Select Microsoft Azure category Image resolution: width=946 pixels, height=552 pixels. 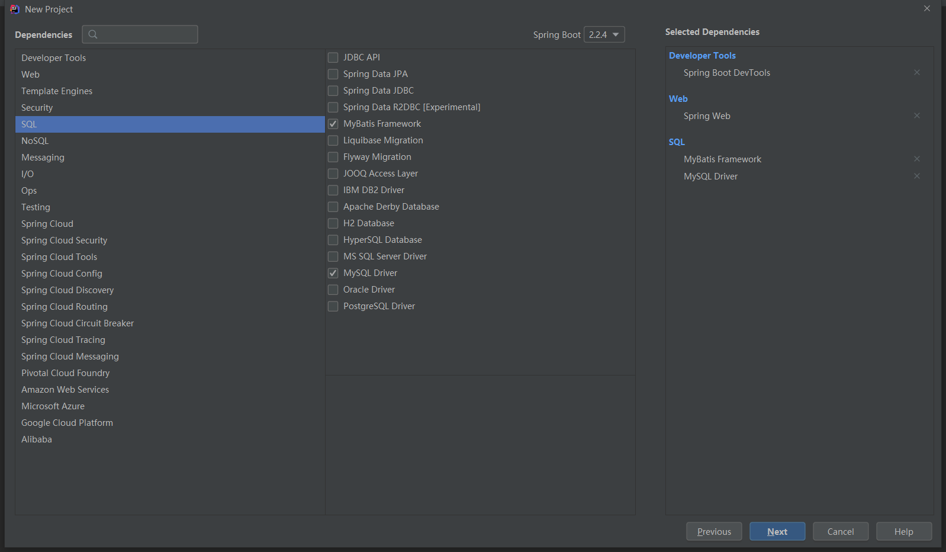click(170, 406)
